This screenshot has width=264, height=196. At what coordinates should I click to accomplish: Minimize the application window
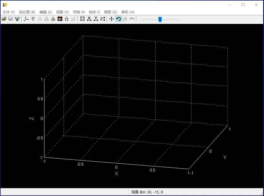(x=230, y=5)
